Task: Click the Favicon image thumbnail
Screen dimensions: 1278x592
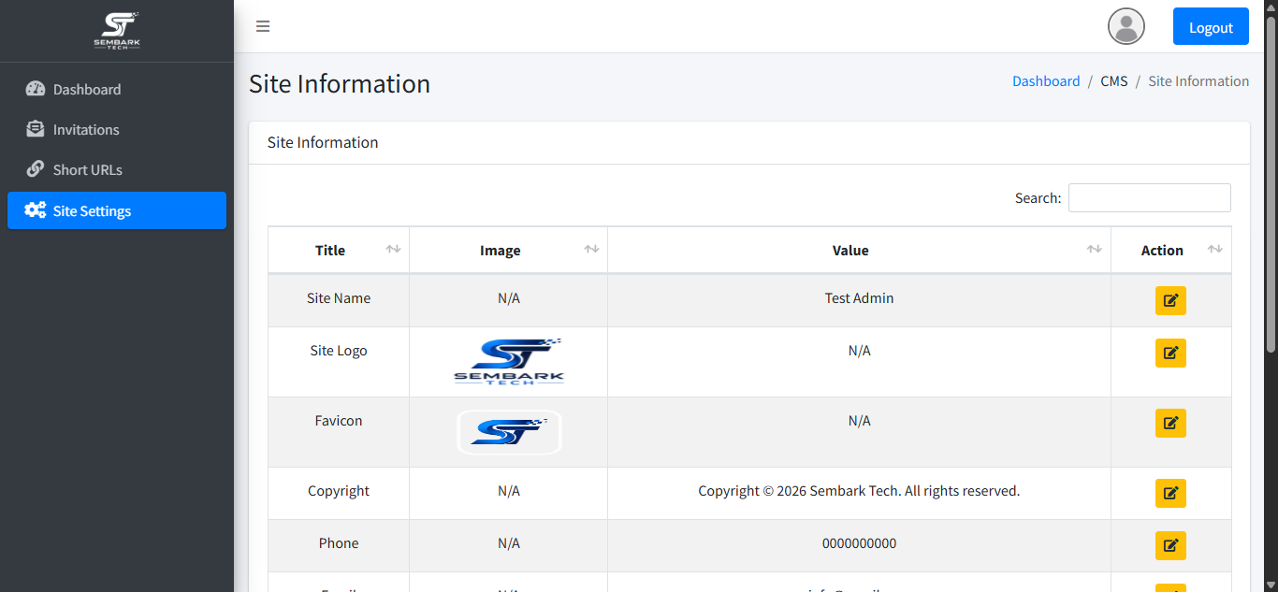Action: click(509, 432)
